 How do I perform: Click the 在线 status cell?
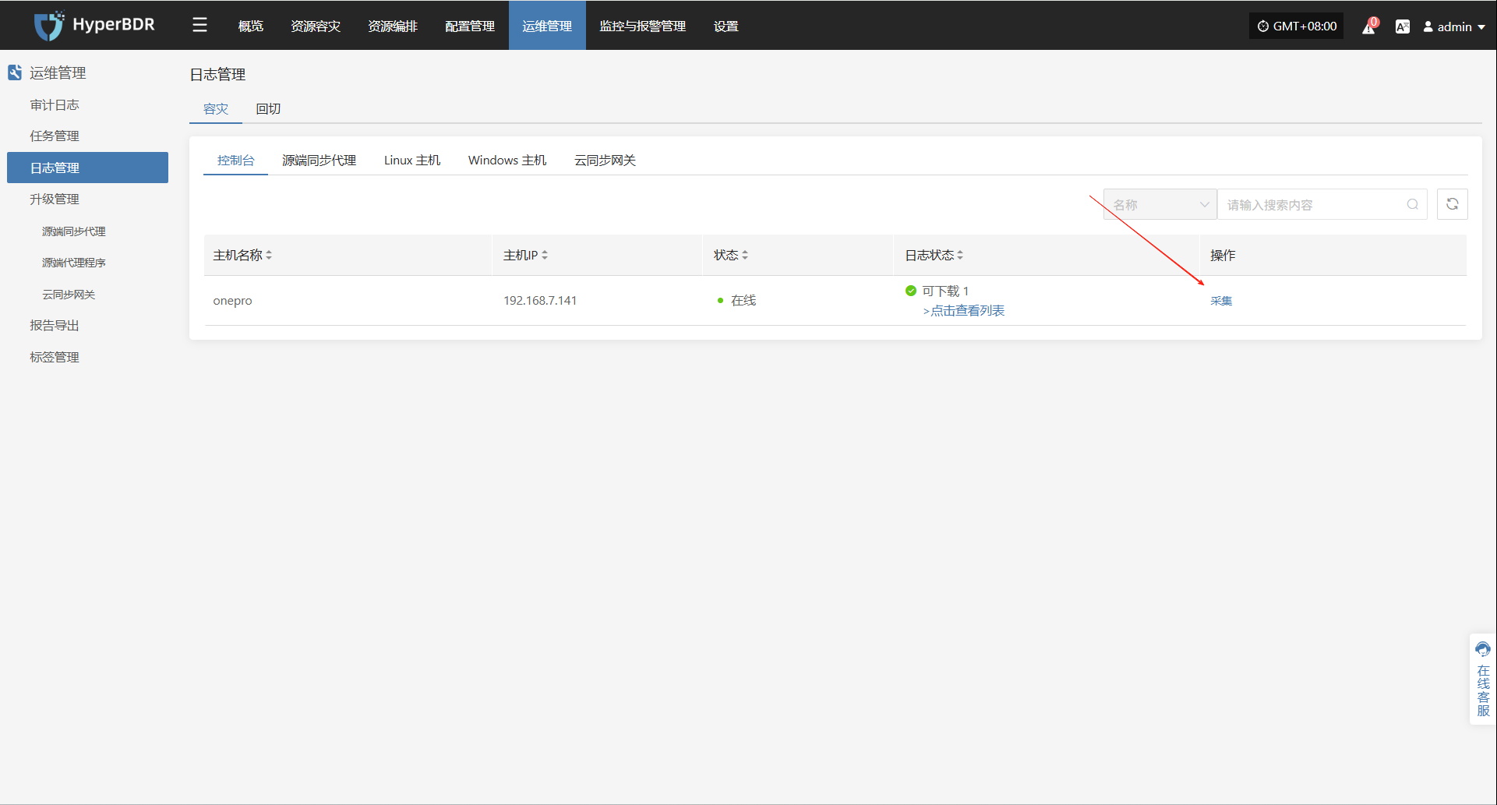[x=736, y=301]
